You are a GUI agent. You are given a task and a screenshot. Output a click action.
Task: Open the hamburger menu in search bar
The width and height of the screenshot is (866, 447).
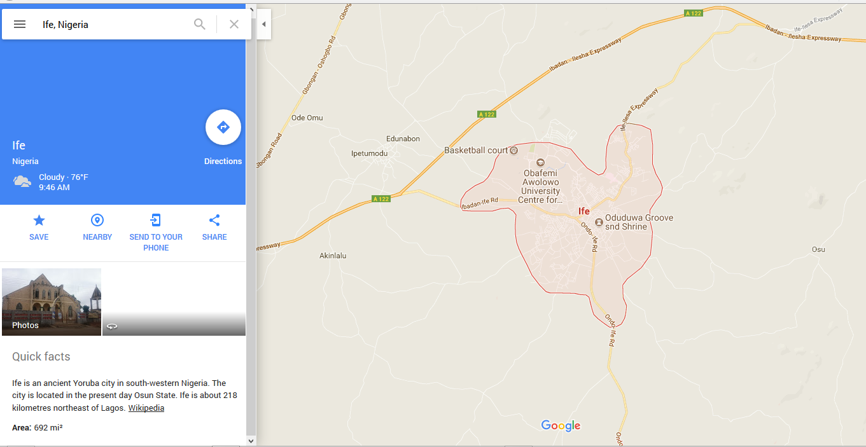(x=20, y=24)
